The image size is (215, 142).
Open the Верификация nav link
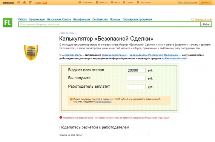(81, 19)
